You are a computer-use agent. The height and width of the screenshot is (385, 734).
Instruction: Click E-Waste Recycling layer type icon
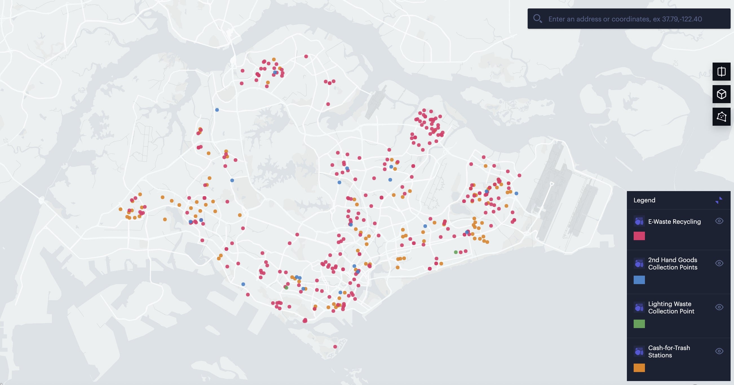639,222
